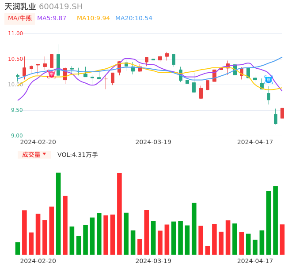The height and width of the screenshot is (267, 303).
Task: Toggle the MA20:10.54 legend line
Action: click(x=133, y=19)
